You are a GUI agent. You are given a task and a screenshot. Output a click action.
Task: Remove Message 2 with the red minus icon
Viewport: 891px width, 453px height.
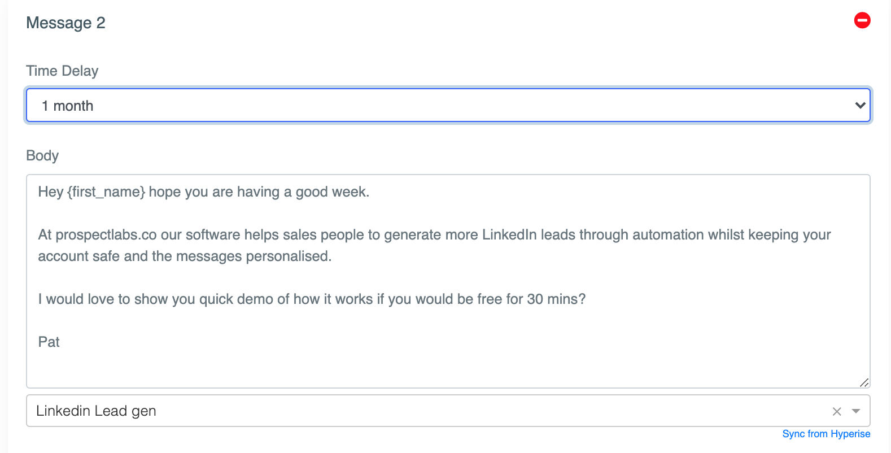click(862, 20)
